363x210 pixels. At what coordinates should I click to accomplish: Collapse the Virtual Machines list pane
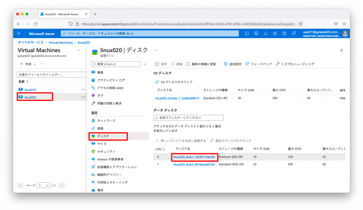coord(78,50)
